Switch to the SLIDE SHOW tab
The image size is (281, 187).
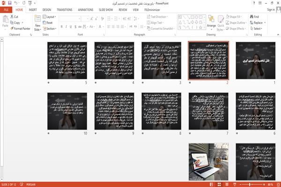[x=106, y=10]
